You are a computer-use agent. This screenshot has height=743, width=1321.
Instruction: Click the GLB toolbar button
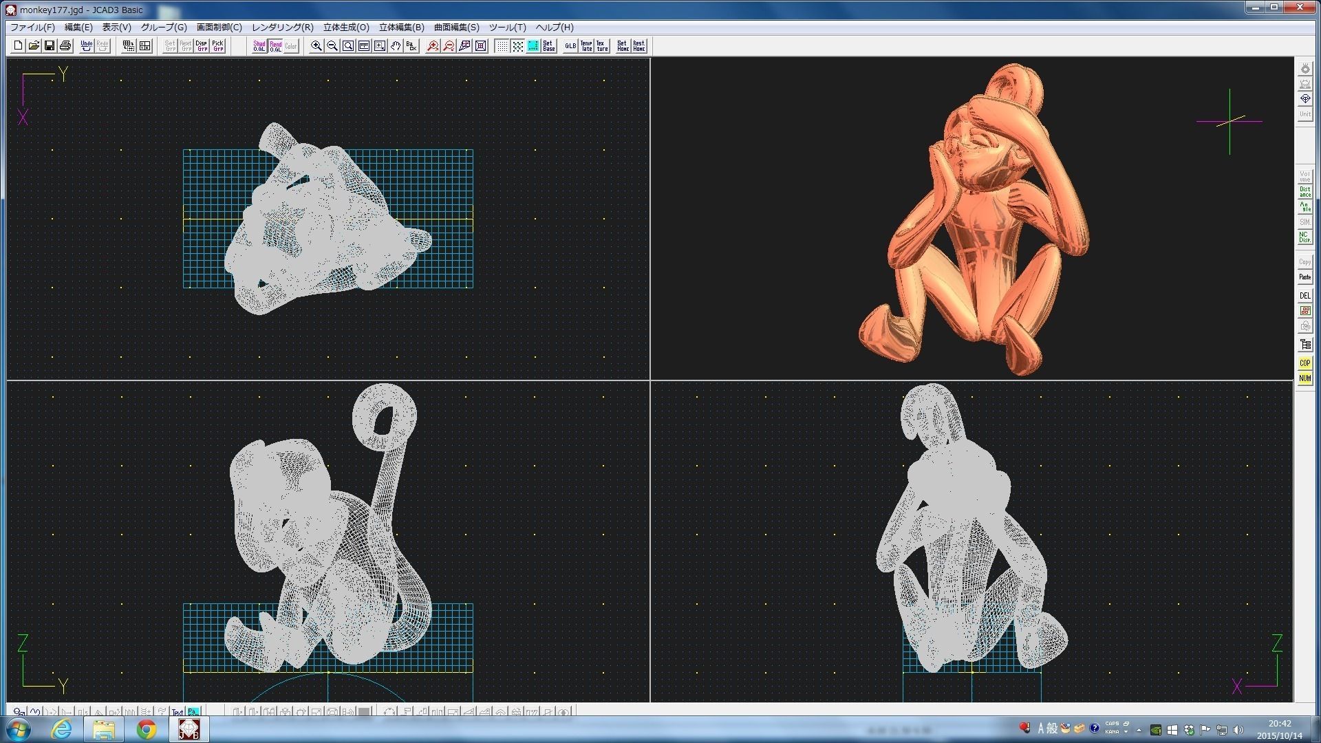[570, 46]
